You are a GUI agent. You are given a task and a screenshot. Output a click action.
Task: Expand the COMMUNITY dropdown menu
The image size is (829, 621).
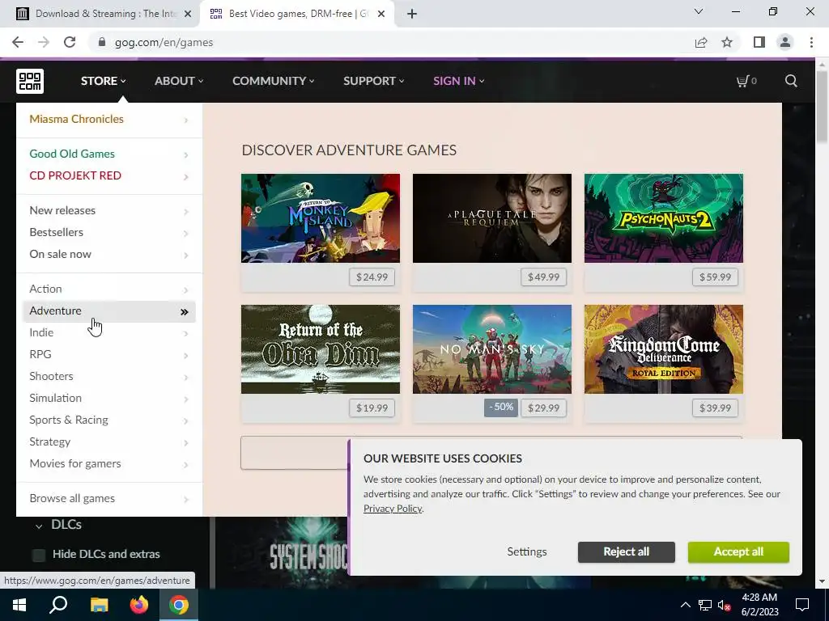(x=274, y=81)
